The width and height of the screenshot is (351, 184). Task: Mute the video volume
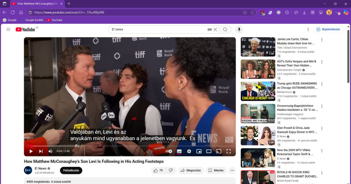coord(50,151)
